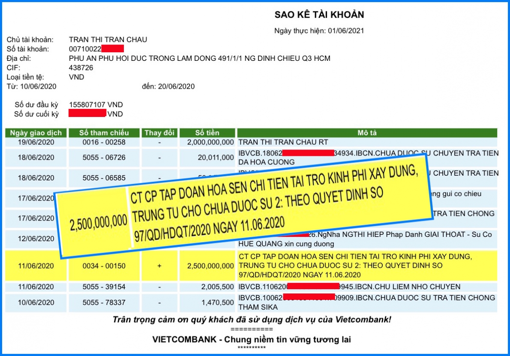
Task: Click the 19/06/2020 transaction date
Action: (36, 142)
